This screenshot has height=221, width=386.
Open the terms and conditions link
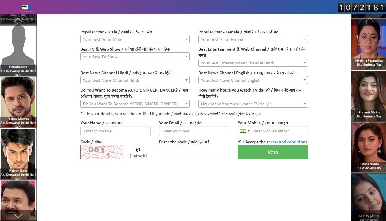click(287, 142)
